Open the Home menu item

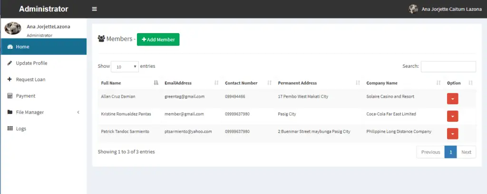[x=43, y=47]
